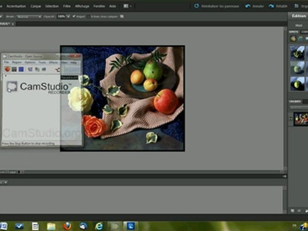308x231 pixels.
Task: Click the CamStudio logo icon
Action: 12,87
